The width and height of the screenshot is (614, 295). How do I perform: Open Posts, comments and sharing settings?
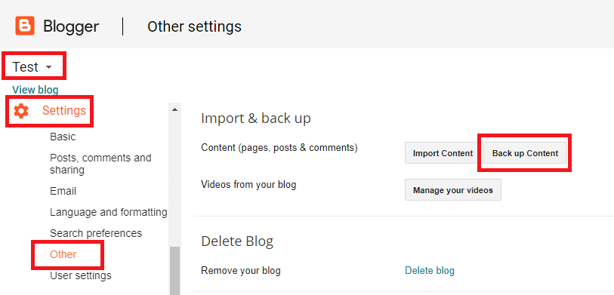point(100,164)
